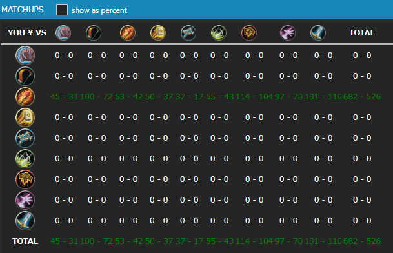Screen dimensions: 393x253
Task: Select your Mage class row icon
Action: [x=25, y=97]
